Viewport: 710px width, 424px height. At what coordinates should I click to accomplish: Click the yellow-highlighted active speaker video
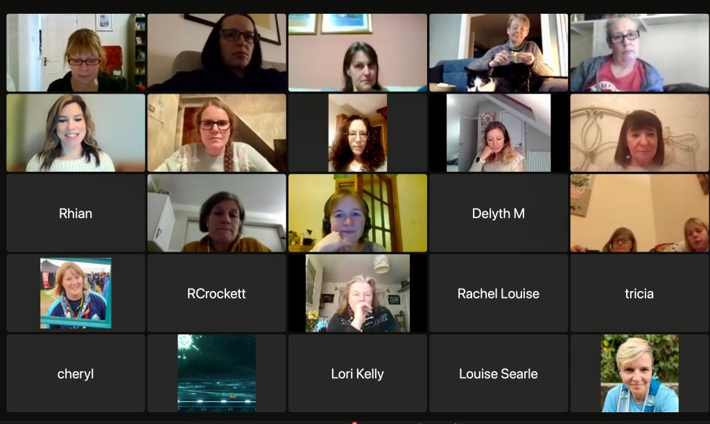click(357, 213)
